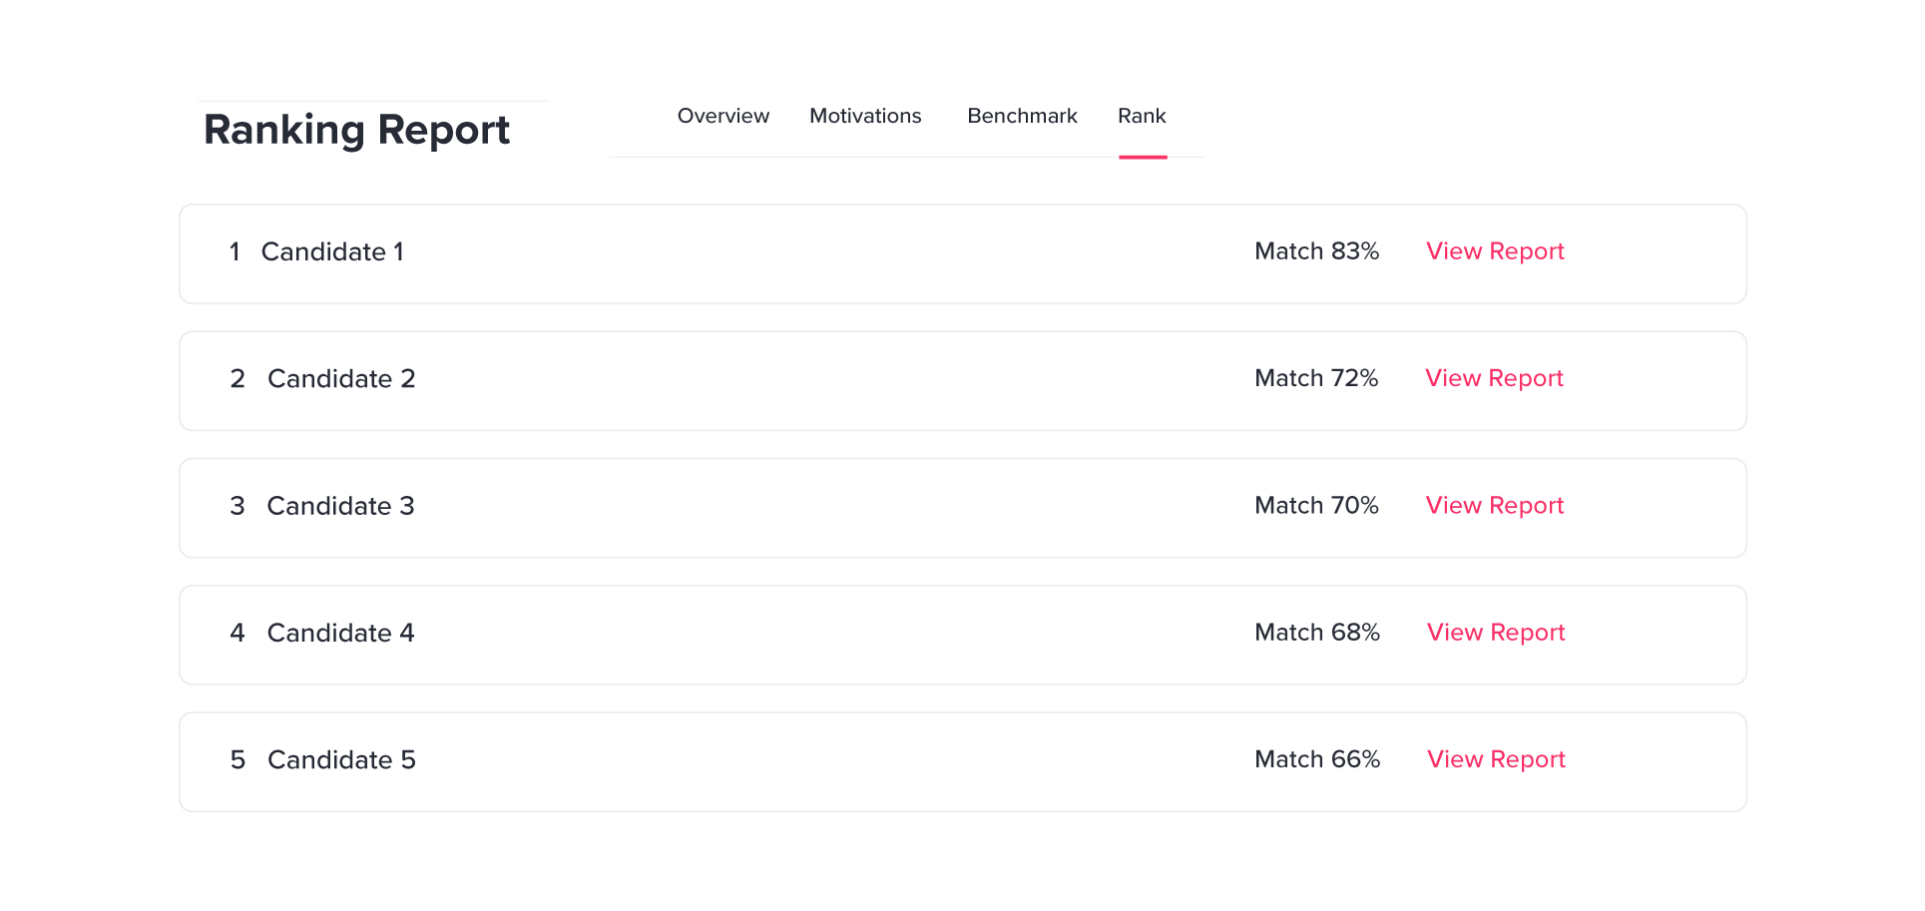This screenshot has height=911, width=1925.
Task: Click the Match 66% score
Action: [1316, 759]
